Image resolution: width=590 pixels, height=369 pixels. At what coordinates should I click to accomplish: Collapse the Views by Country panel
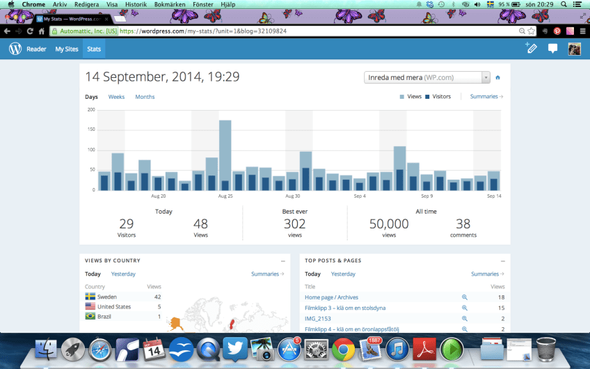(x=282, y=260)
